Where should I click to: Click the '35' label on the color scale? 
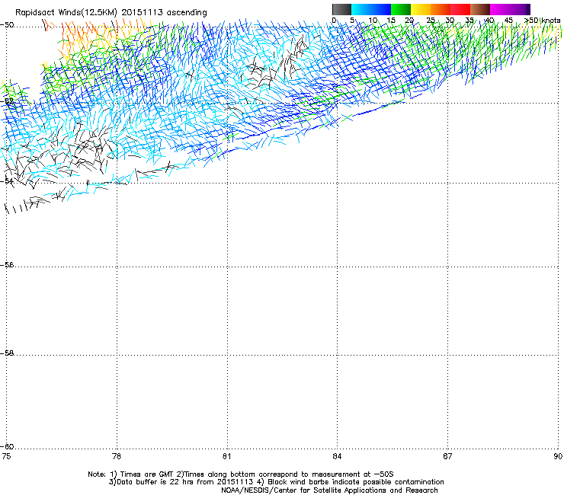click(x=469, y=20)
